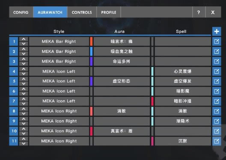Click the 吸血鬼之触 aura field in row 2
The width and height of the screenshot is (226, 160).
122,52
